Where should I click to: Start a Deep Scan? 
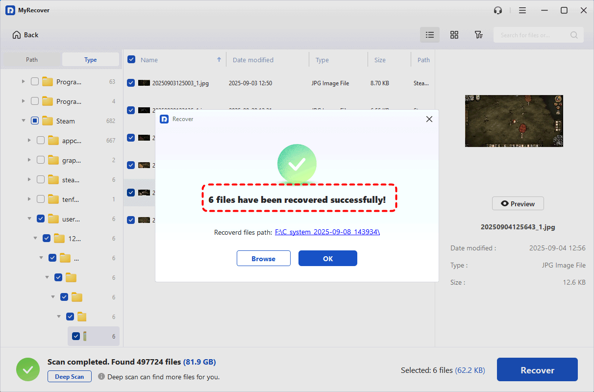pos(70,377)
